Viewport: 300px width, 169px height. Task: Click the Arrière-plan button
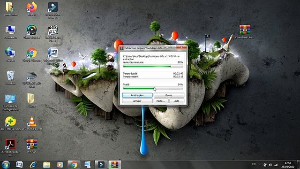click(x=137, y=95)
